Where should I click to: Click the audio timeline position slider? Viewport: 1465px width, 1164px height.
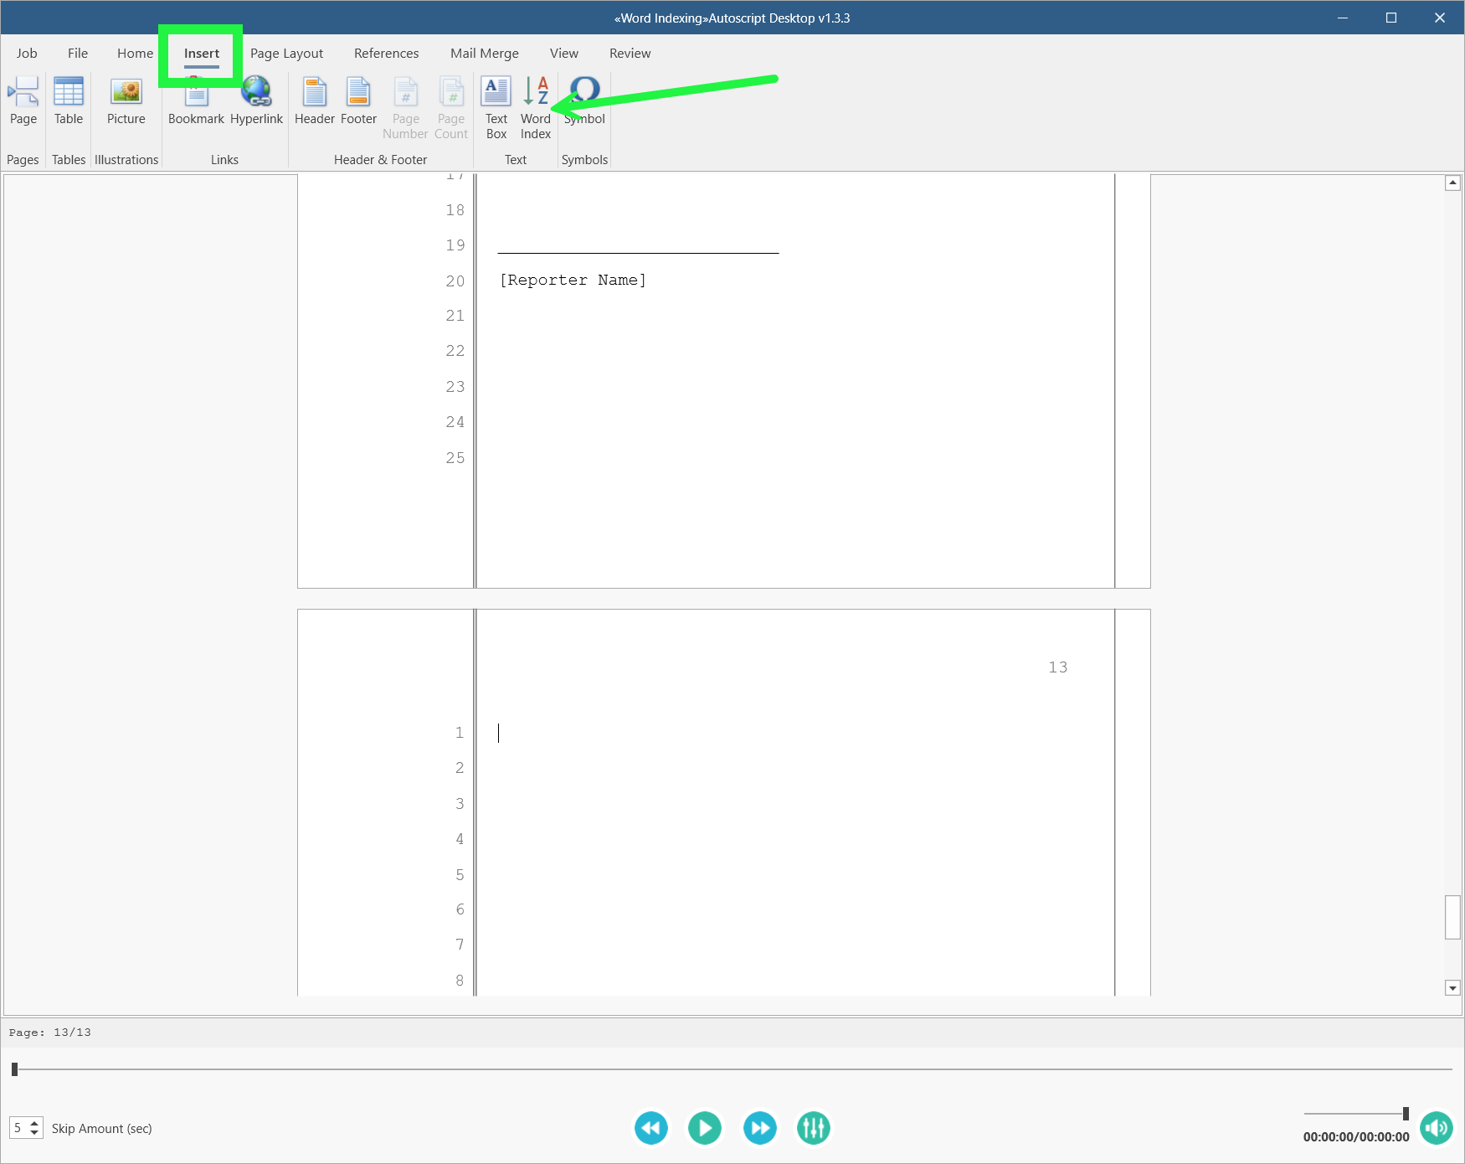[14, 1069]
